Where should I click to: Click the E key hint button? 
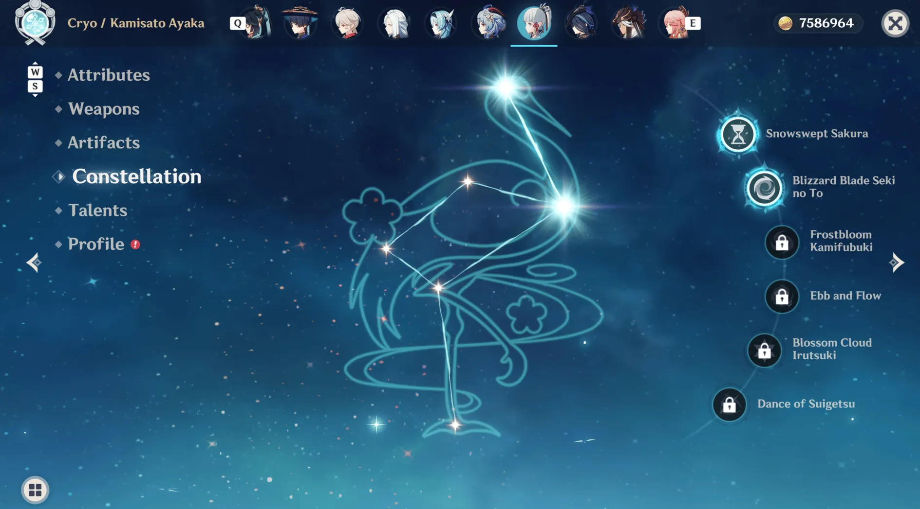click(693, 23)
